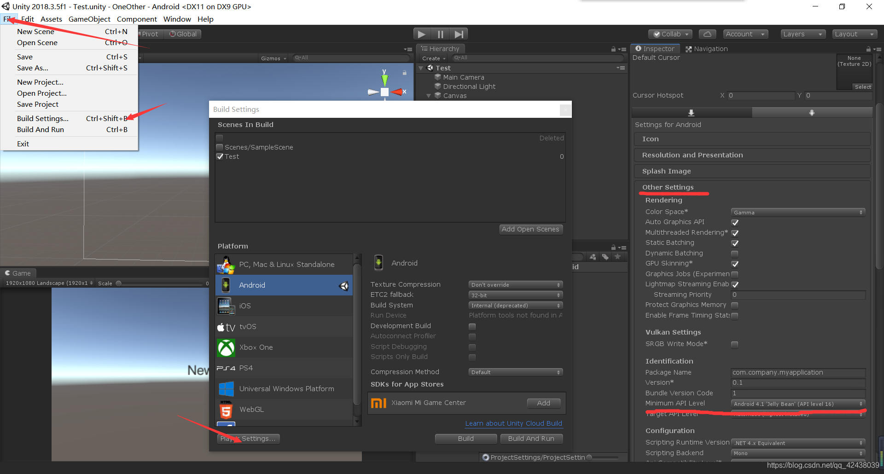Open the Compression Method dropdown

515,372
